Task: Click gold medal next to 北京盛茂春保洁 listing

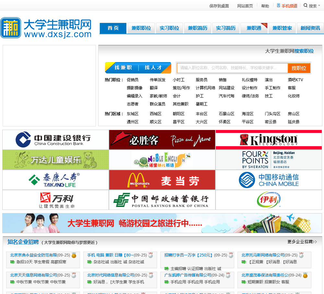Action: [x=305, y=276]
